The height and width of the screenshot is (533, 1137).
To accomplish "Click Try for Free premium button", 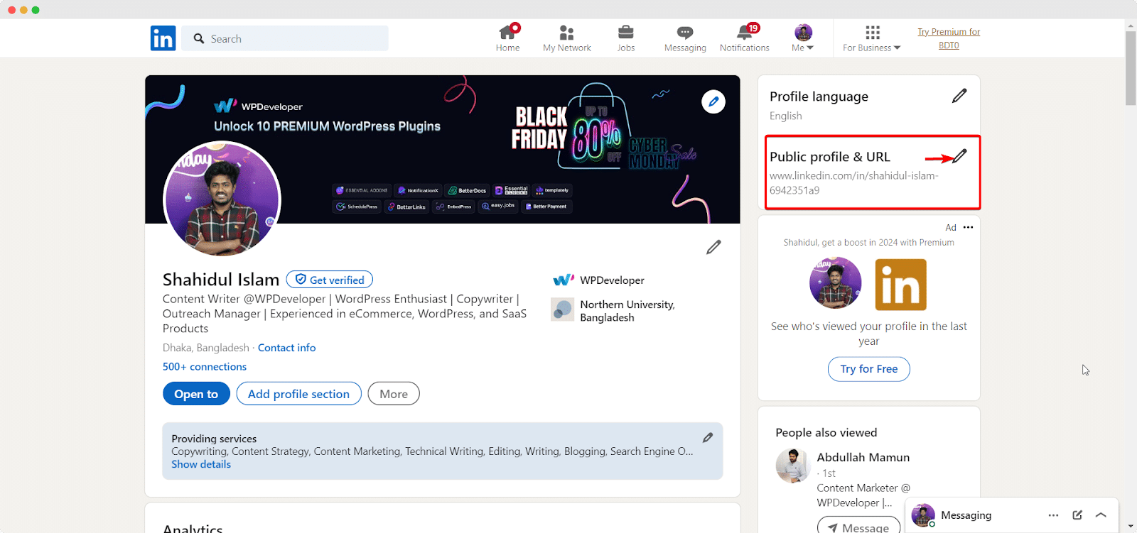I will pos(868,369).
